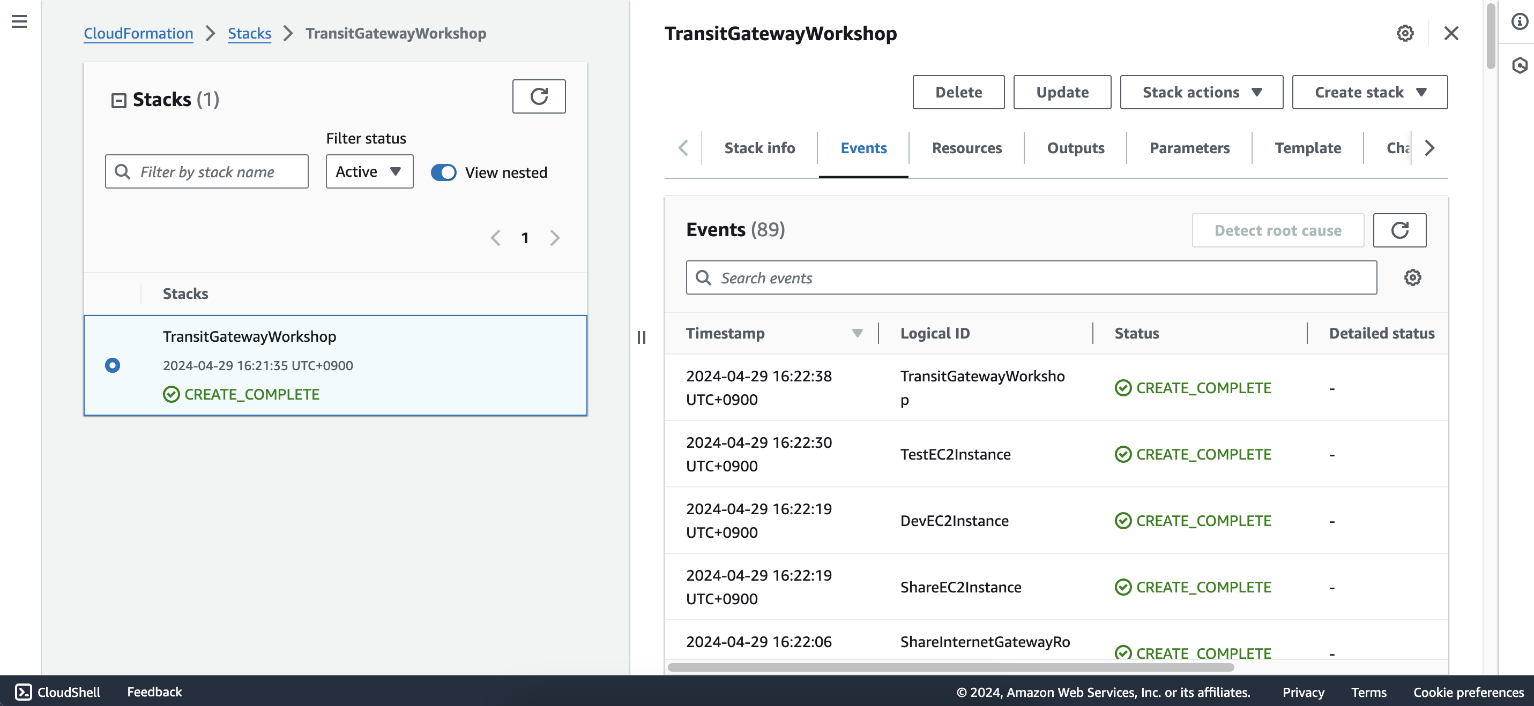
Task: Select the ShareEC2Instance logical ID cell
Action: tap(960, 588)
